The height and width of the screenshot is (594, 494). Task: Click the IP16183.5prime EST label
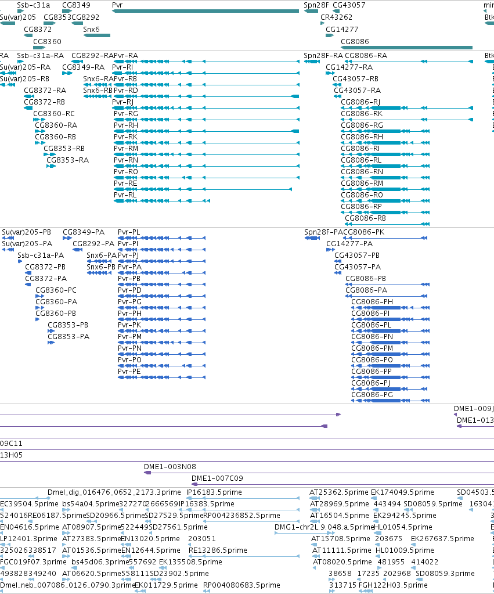214,492
